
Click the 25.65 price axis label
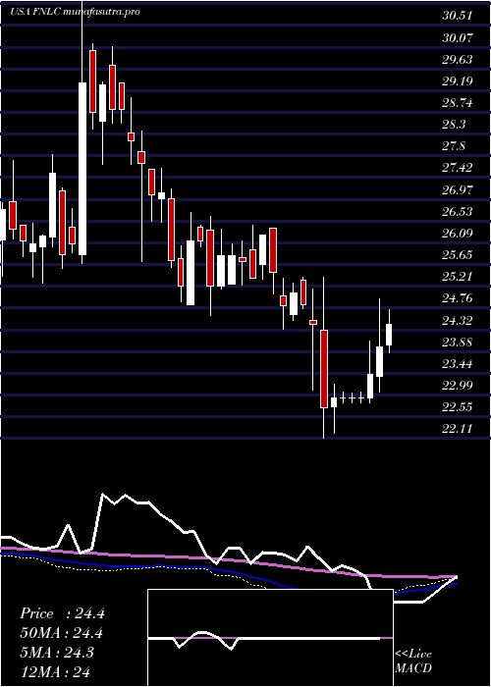458,255
